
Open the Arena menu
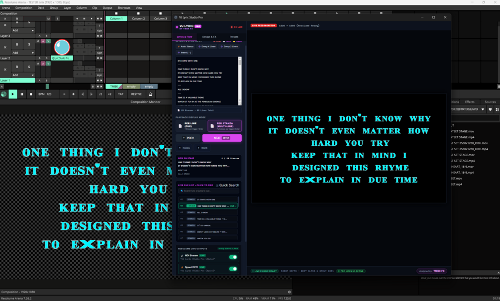pyautogui.click(x=6, y=7)
